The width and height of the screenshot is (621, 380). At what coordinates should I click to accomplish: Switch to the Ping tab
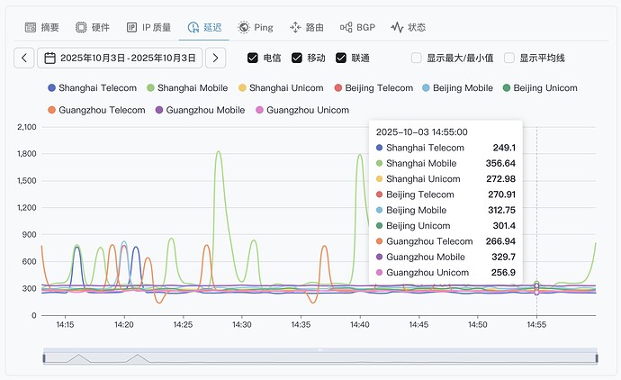(256, 27)
